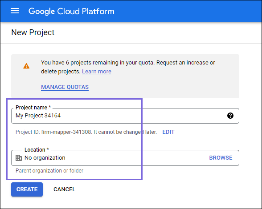Open MANAGE QUOTAS link

[x=65, y=87]
